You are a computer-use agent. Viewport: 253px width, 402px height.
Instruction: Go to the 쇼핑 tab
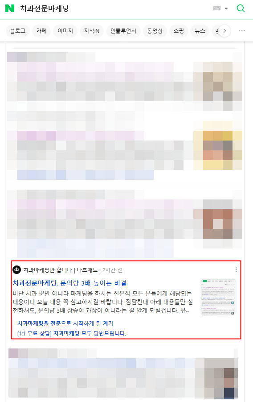coord(179,31)
